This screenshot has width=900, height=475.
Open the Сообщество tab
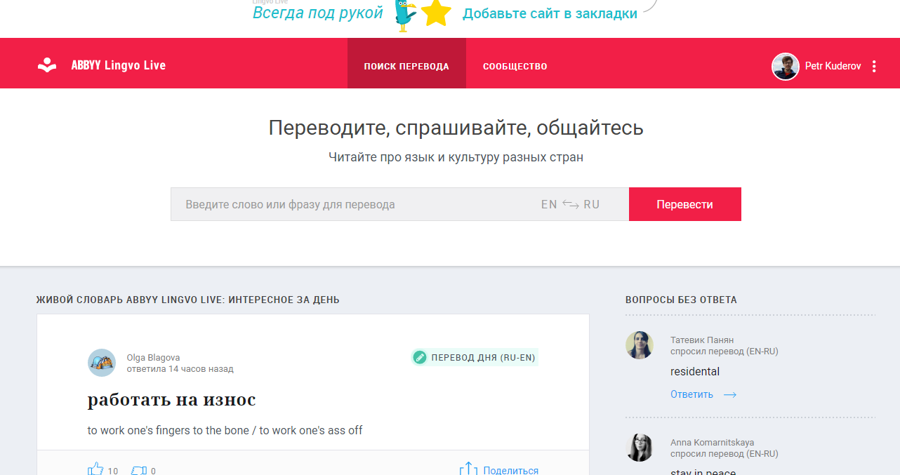(x=515, y=67)
